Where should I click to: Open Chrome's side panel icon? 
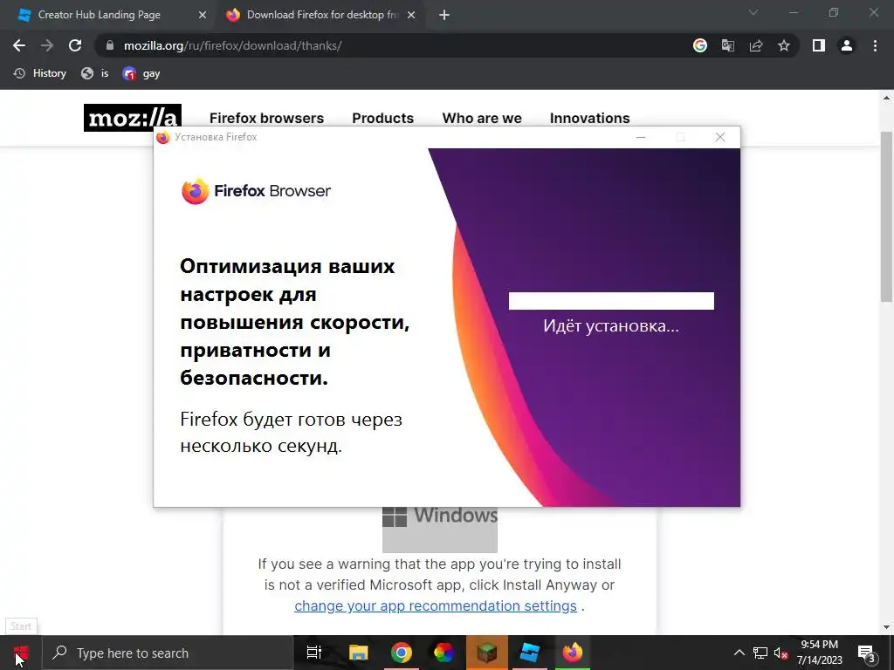click(819, 45)
